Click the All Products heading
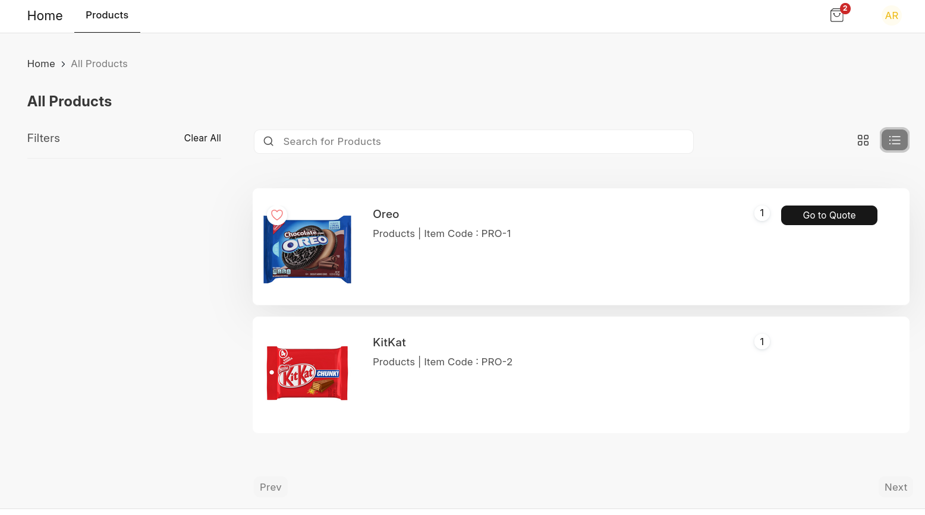The image size is (925, 515). (70, 102)
